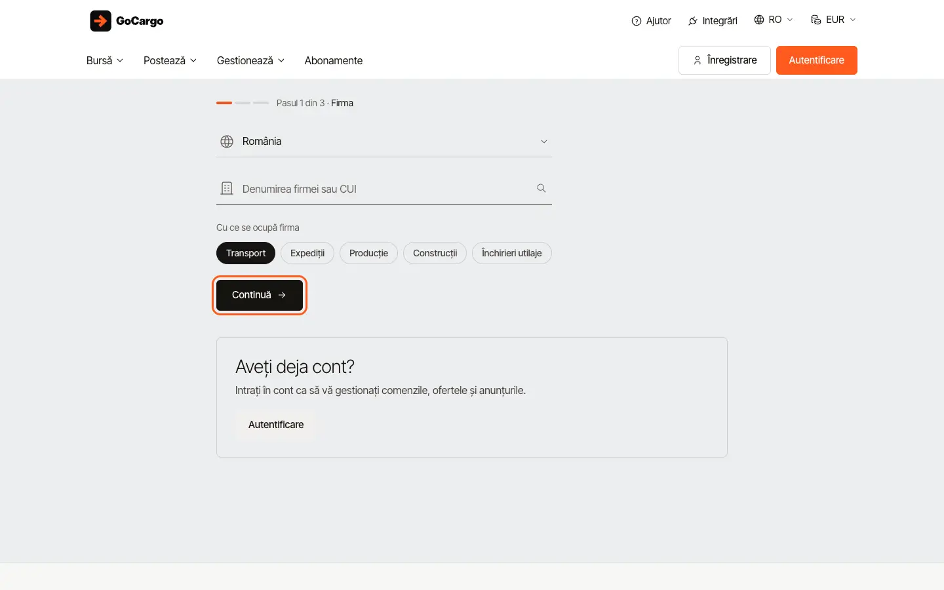
Task: Go to Abonamente in the navigation
Action: tap(334, 60)
